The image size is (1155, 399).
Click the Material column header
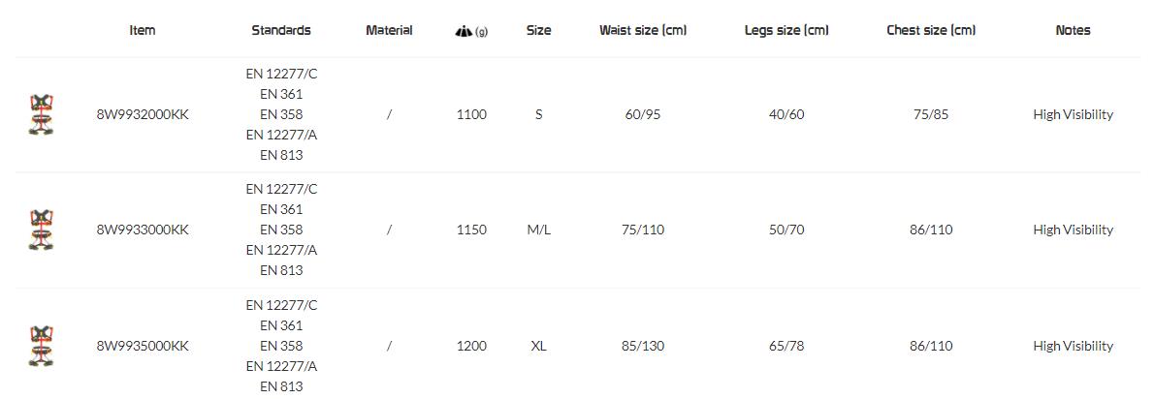click(389, 30)
